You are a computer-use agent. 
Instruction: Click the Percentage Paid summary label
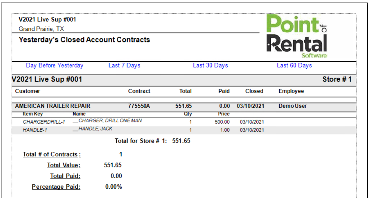pos(56,187)
